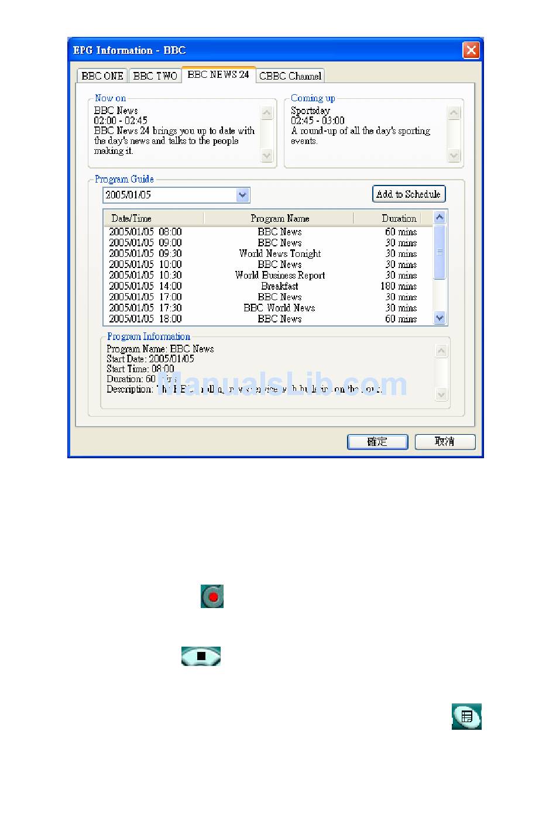The width and height of the screenshot is (556, 831).
Task: Click the Now on scroll up arrow
Action: 267,113
